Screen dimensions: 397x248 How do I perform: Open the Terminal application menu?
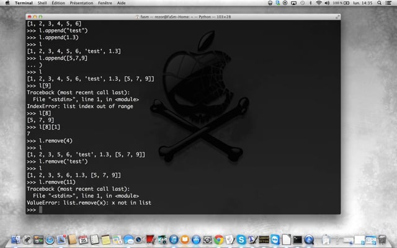[x=24, y=3]
